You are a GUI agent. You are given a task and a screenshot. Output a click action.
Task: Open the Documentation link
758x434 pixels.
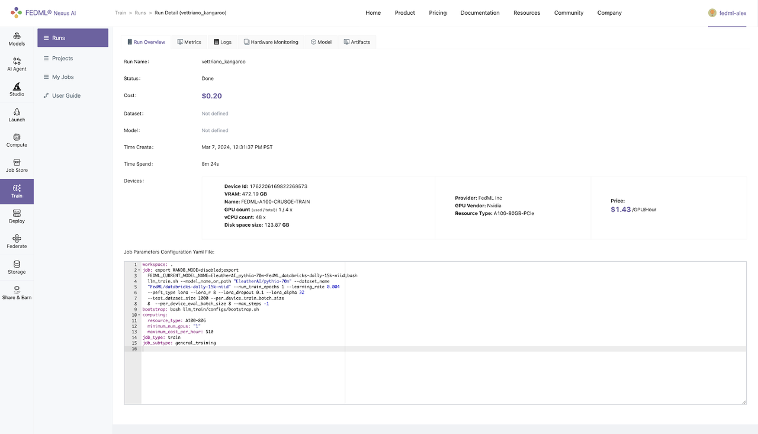[x=480, y=12]
